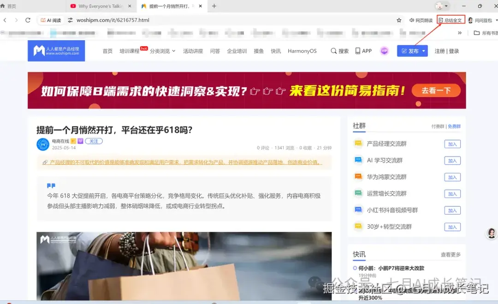
Task: Click the purple VIP badge icon
Action: (x=384, y=51)
